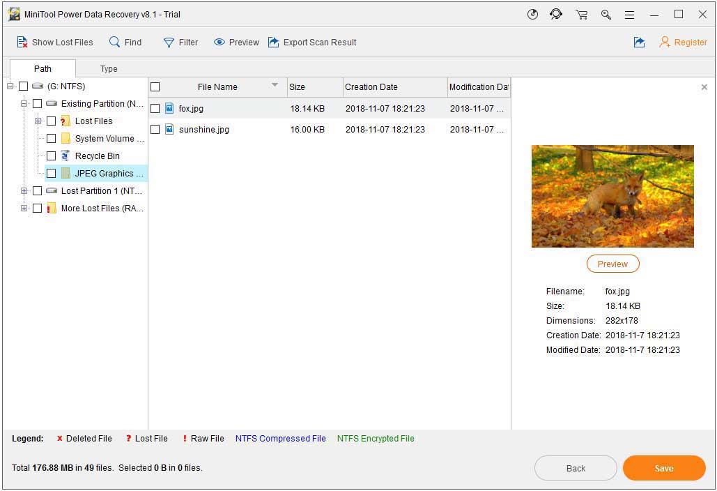
Task: Select the Path tab
Action: tap(43, 68)
